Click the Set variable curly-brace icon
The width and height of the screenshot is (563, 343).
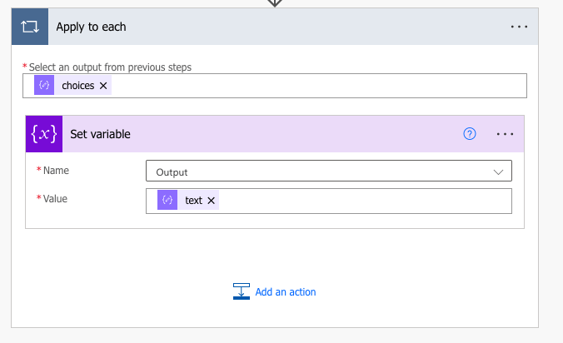(44, 134)
